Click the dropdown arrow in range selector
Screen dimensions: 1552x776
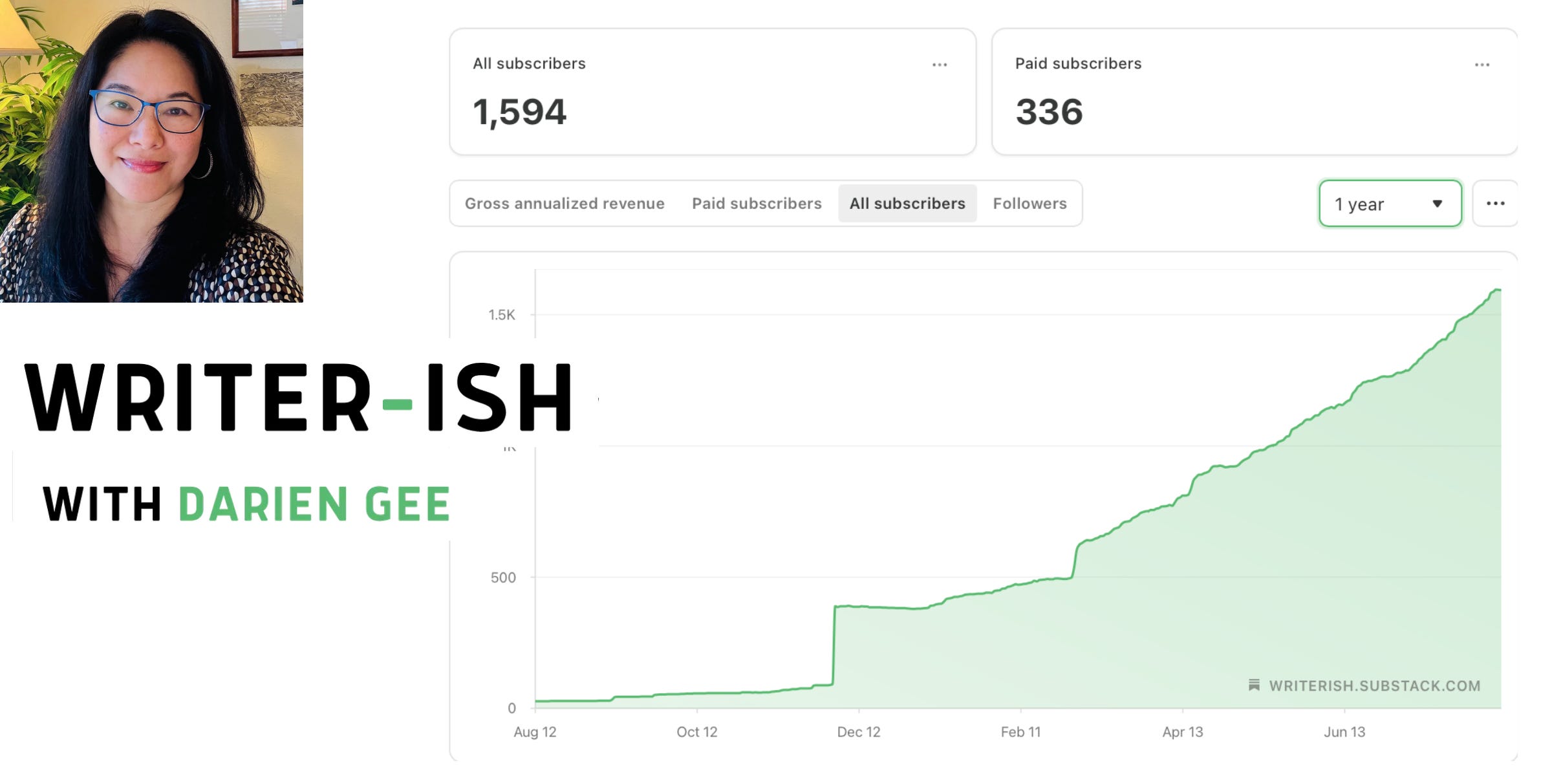click(1437, 204)
